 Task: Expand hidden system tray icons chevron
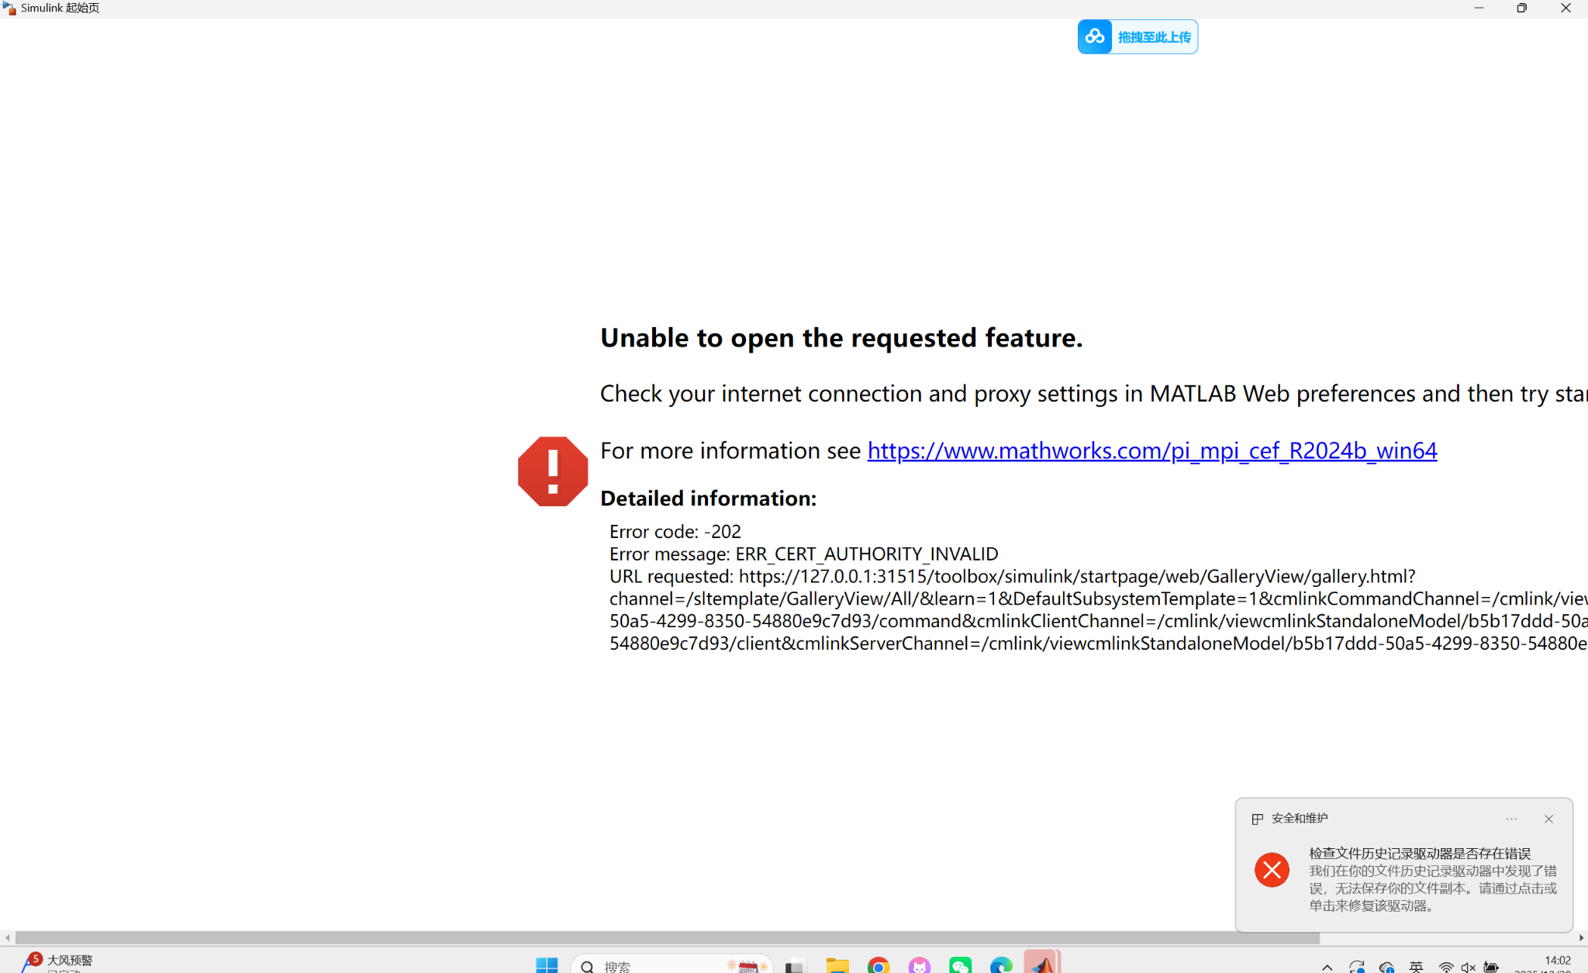pyautogui.click(x=1327, y=967)
